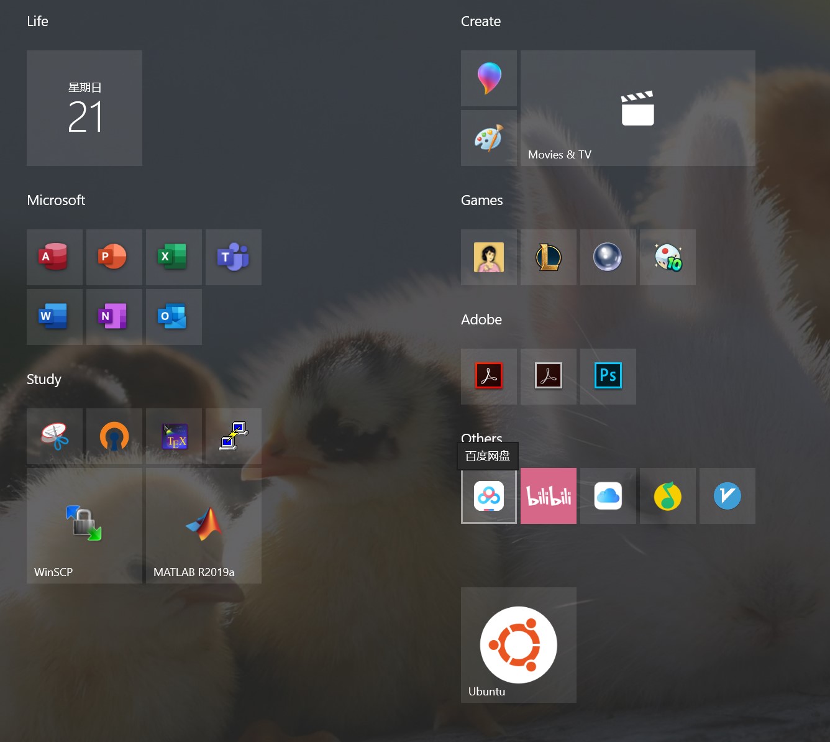This screenshot has width=830, height=742.
Task: Open the Movies & TV tile
Action: pyautogui.click(x=638, y=108)
